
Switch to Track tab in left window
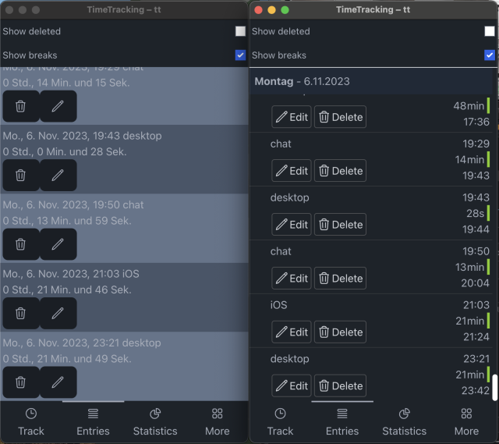tap(31, 421)
